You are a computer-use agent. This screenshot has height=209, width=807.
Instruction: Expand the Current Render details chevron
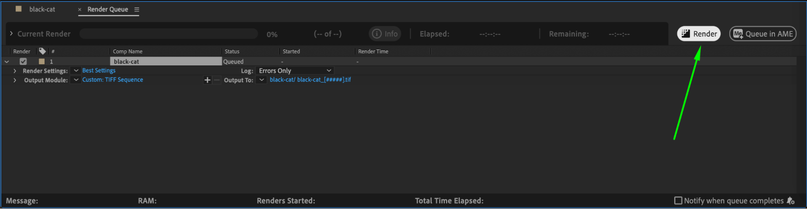[11, 33]
